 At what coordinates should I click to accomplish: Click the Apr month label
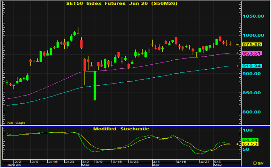156,165
